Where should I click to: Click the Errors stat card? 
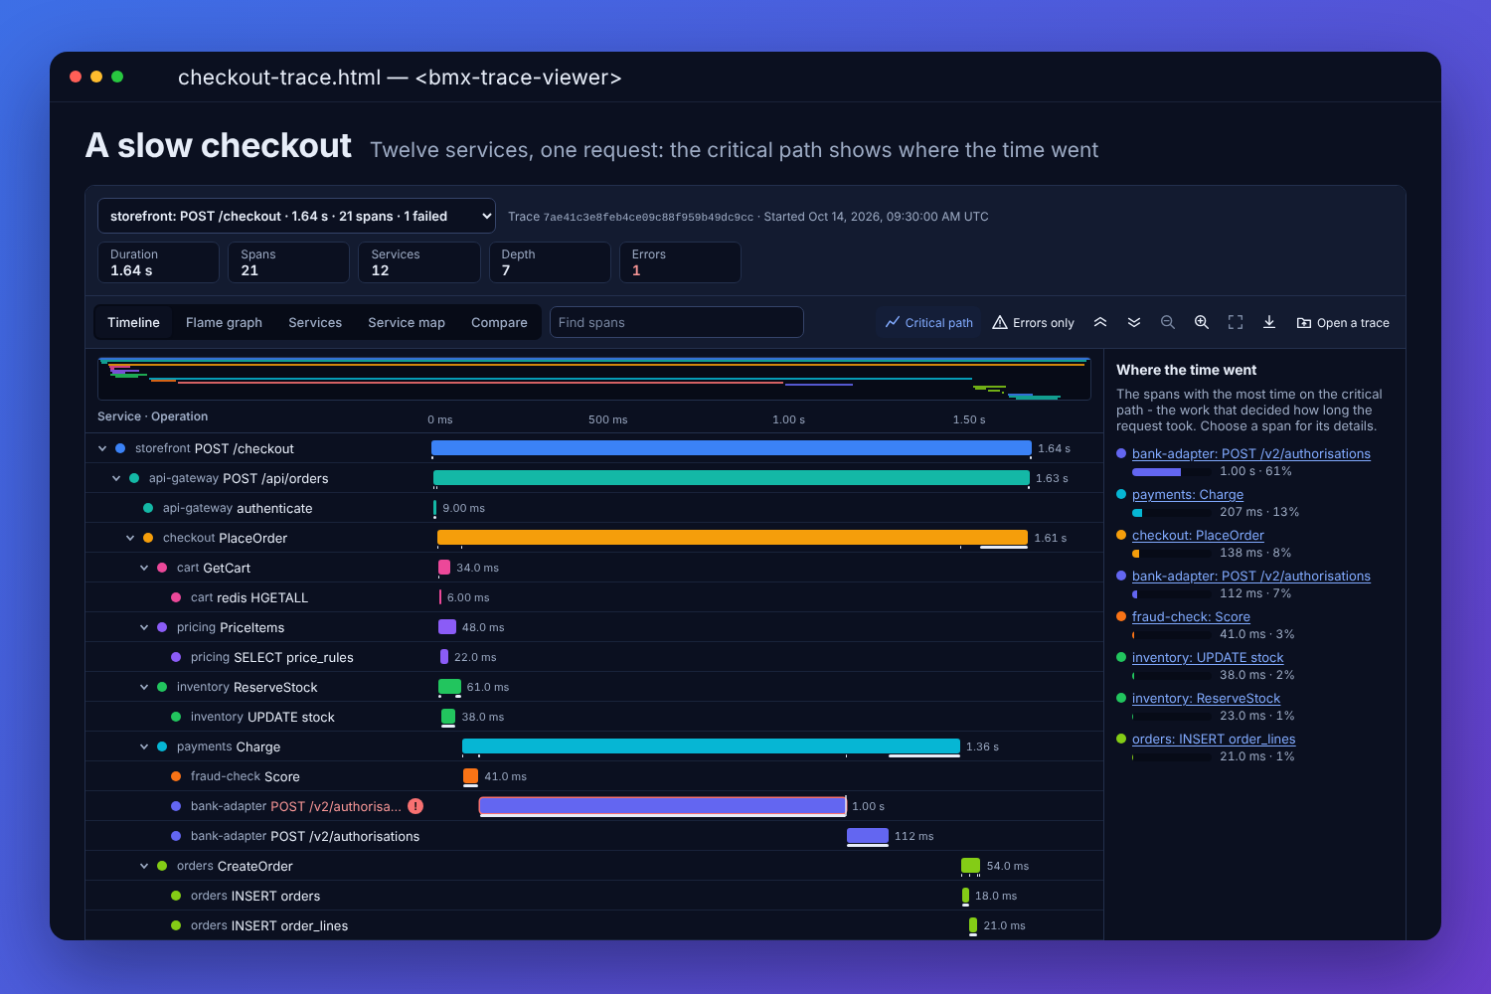[x=680, y=262]
